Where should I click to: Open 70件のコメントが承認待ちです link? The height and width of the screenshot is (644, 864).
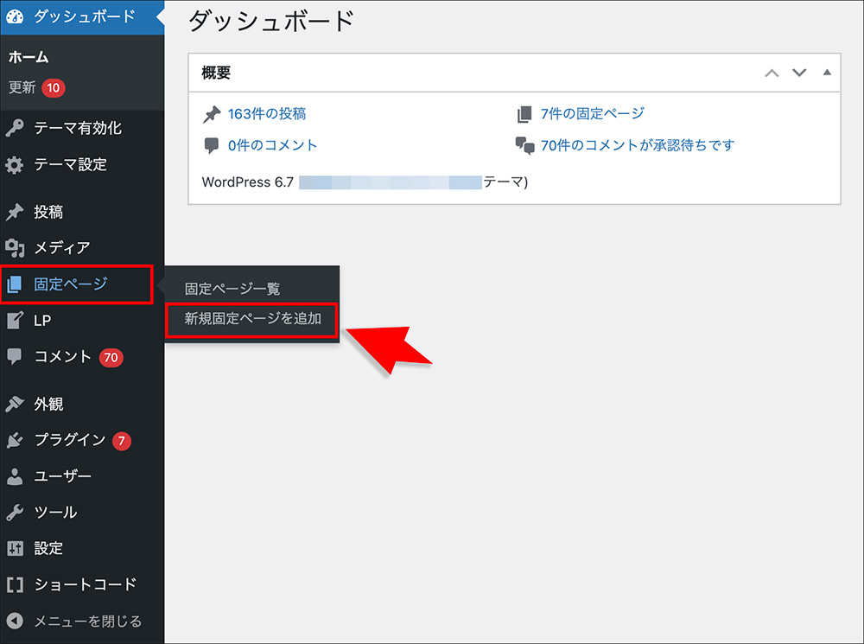click(637, 145)
